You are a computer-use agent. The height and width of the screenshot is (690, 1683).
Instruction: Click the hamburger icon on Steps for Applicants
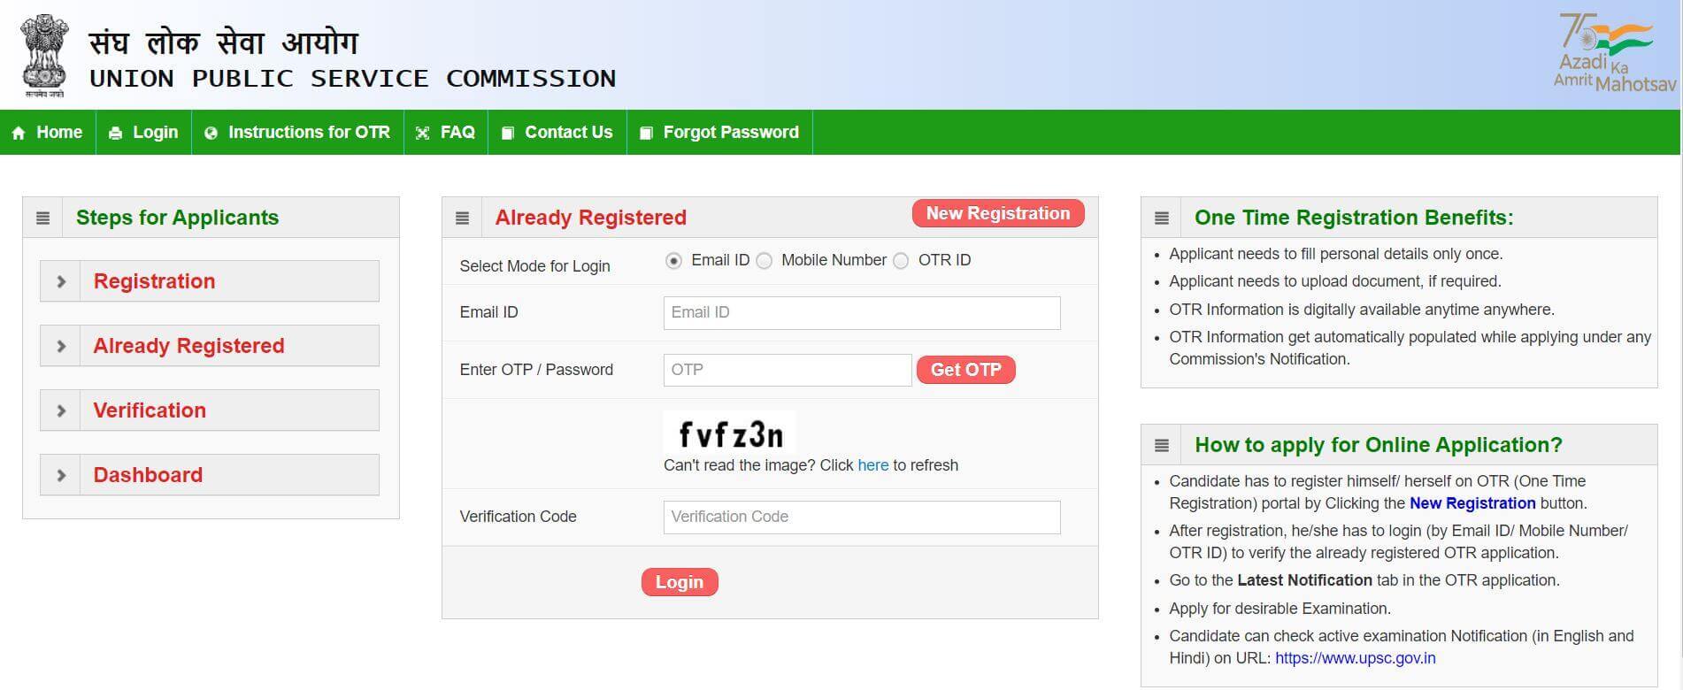click(x=42, y=217)
